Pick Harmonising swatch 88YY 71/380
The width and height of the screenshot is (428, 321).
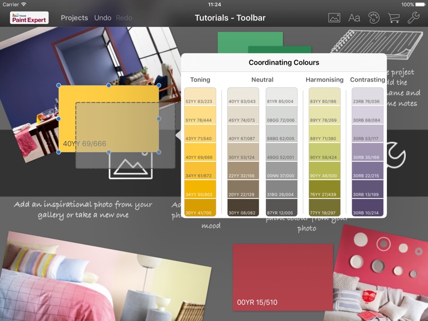click(x=325, y=133)
